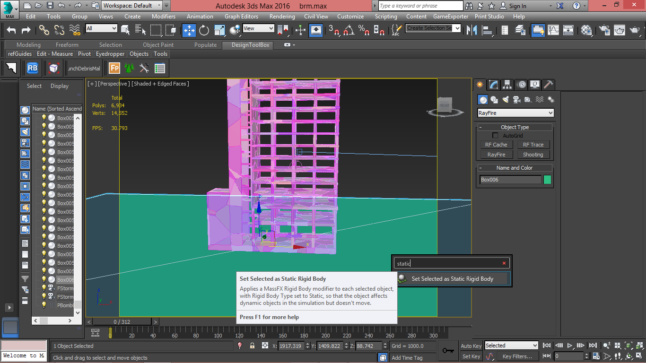646x363 pixels.
Task: Click the Select and Link chain icon
Action: (x=44, y=30)
